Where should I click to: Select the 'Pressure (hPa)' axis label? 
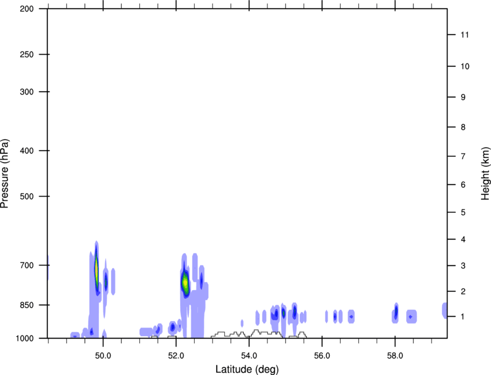5,174
